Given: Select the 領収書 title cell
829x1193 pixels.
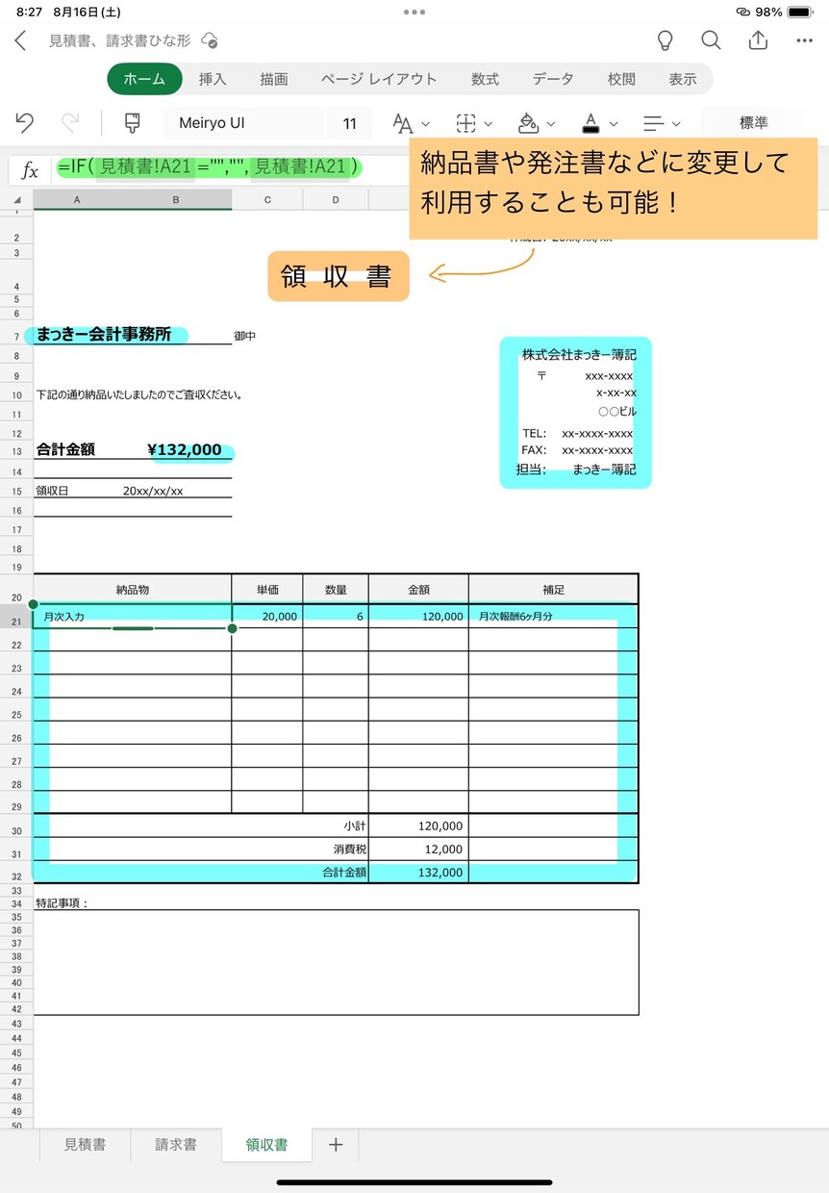Looking at the screenshot, I should pos(338,277).
